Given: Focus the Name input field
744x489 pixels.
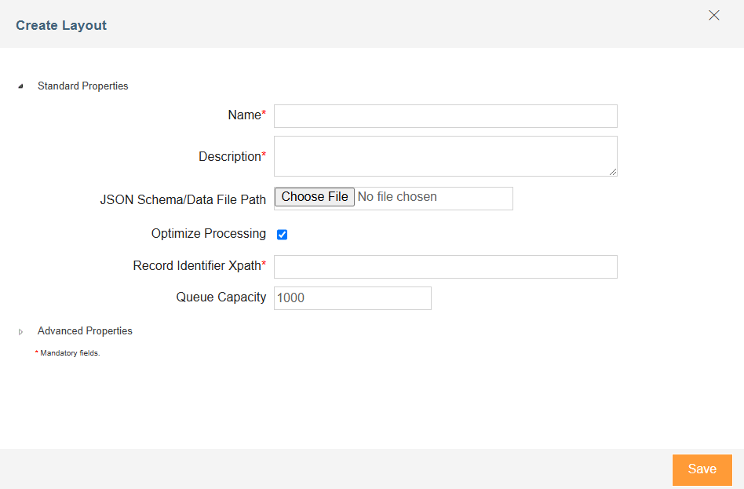Looking at the screenshot, I should coord(445,116).
